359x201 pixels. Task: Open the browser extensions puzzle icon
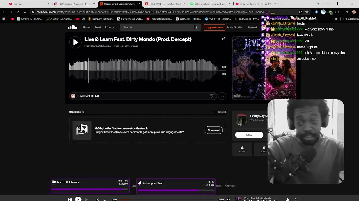click(x=337, y=12)
